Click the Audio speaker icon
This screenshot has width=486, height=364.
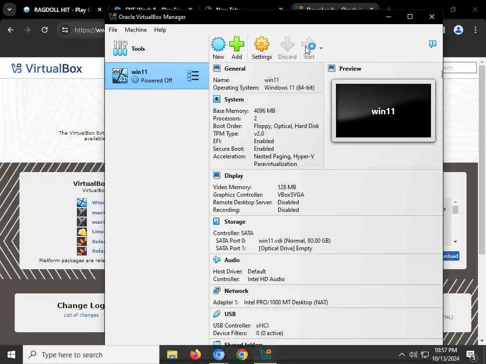[x=216, y=260]
